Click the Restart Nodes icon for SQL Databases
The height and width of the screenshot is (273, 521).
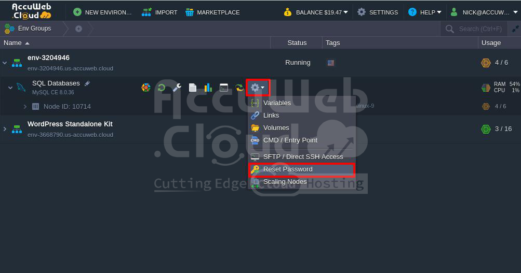[162, 88]
